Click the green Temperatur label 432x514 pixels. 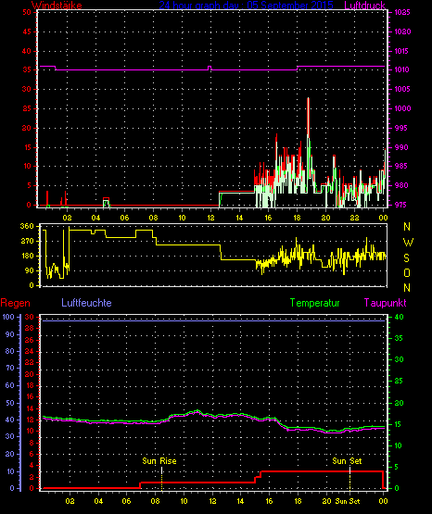[314, 303]
